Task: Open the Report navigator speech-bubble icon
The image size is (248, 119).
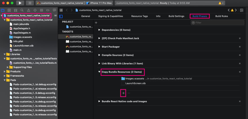Action: coord(54,10)
